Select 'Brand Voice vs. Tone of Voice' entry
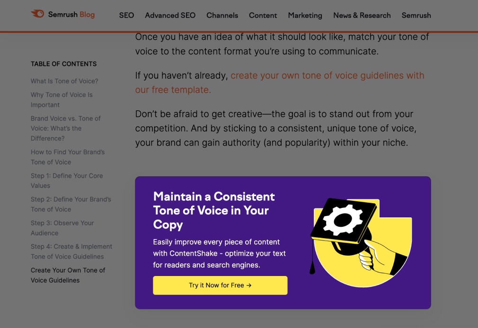Screen dimensions: 478x328 pos(65,128)
